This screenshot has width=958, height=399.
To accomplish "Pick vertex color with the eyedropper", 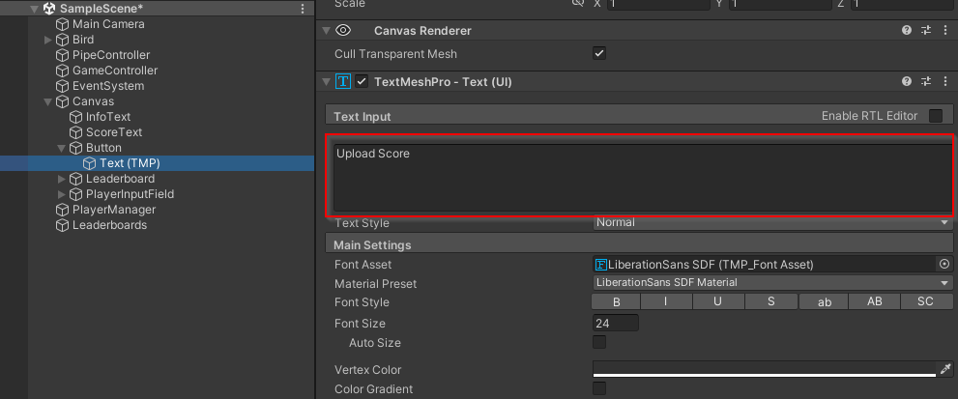I will (944, 370).
